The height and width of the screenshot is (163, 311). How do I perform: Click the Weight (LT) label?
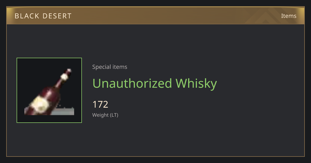point(105,115)
